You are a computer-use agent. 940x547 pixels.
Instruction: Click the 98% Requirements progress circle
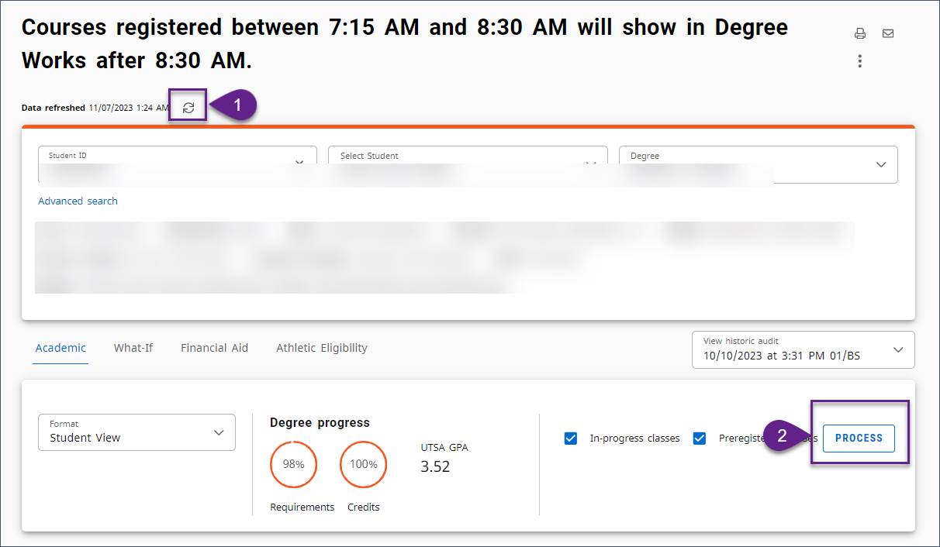click(293, 465)
